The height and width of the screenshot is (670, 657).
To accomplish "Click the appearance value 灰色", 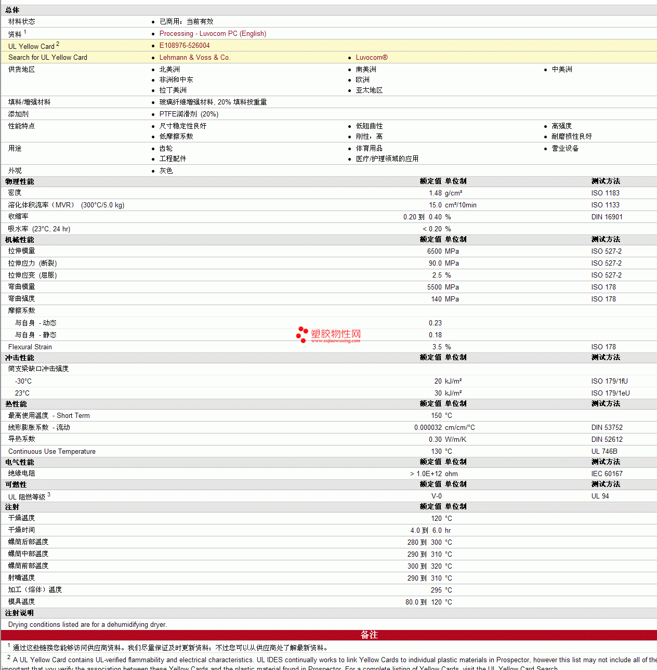I will pos(166,170).
